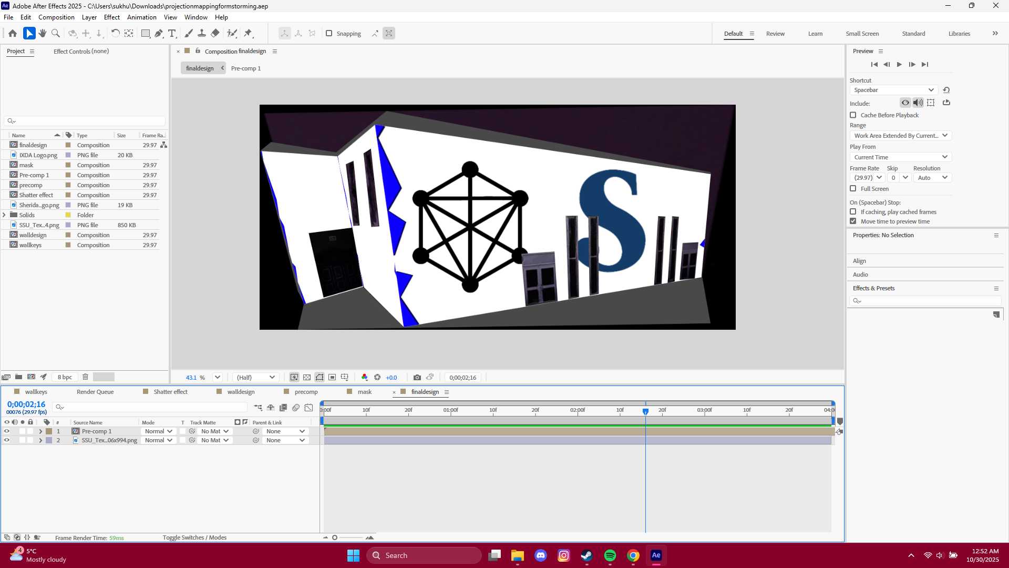The width and height of the screenshot is (1009, 568).
Task: Click the current time display field
Action: pyautogui.click(x=27, y=403)
